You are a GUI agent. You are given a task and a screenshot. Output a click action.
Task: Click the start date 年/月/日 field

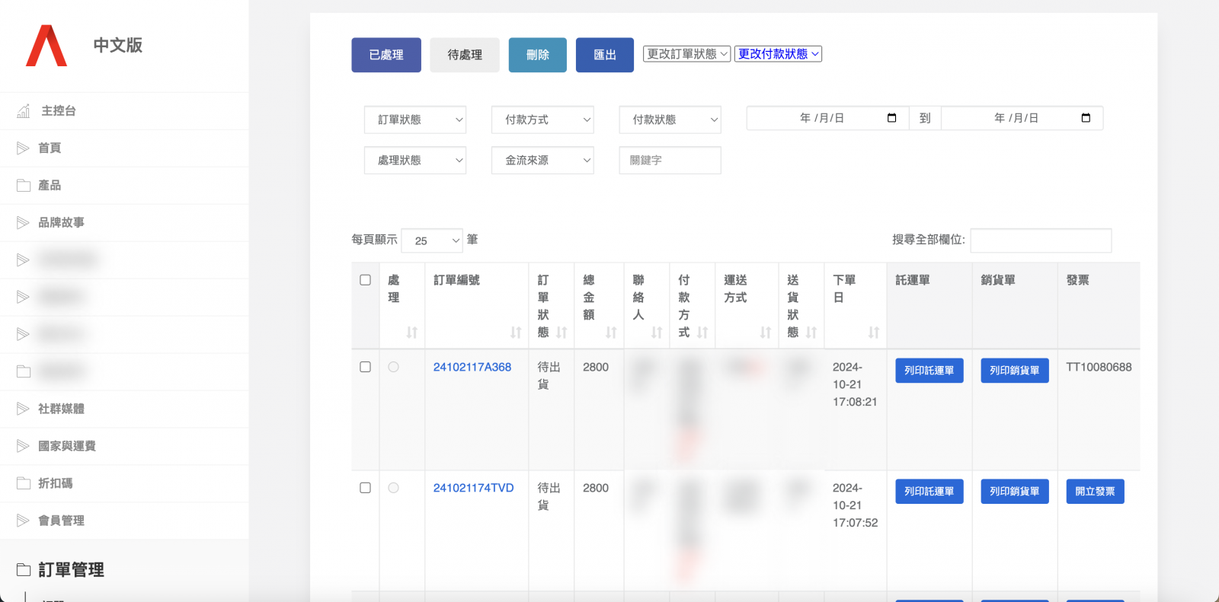pos(827,118)
